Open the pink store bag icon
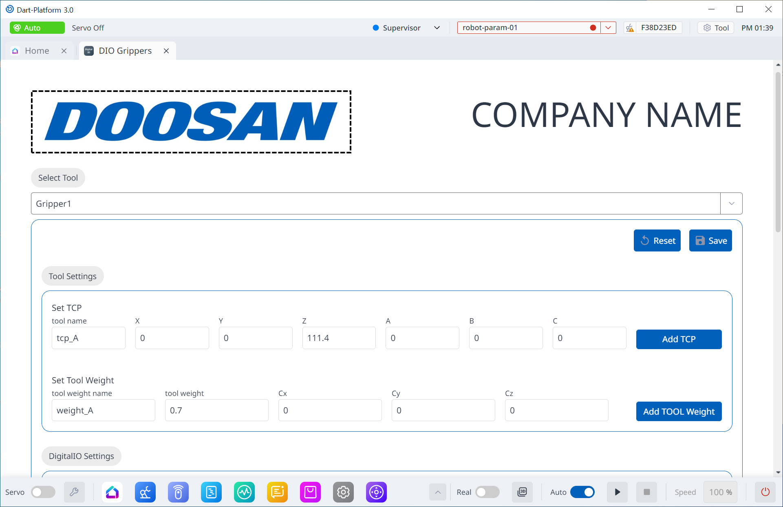783x507 pixels. pos(310,492)
